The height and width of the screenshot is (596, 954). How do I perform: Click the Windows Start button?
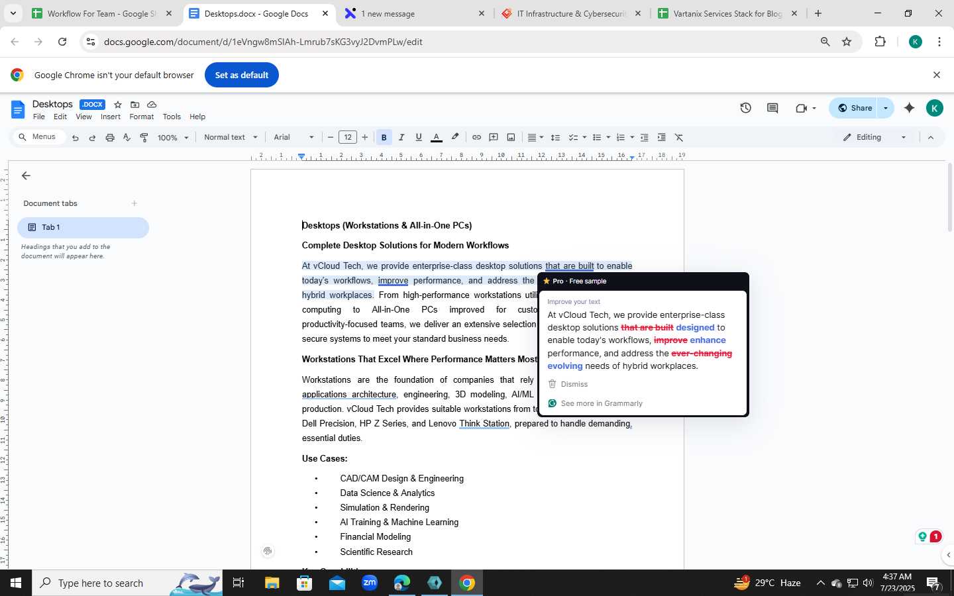coord(16,583)
